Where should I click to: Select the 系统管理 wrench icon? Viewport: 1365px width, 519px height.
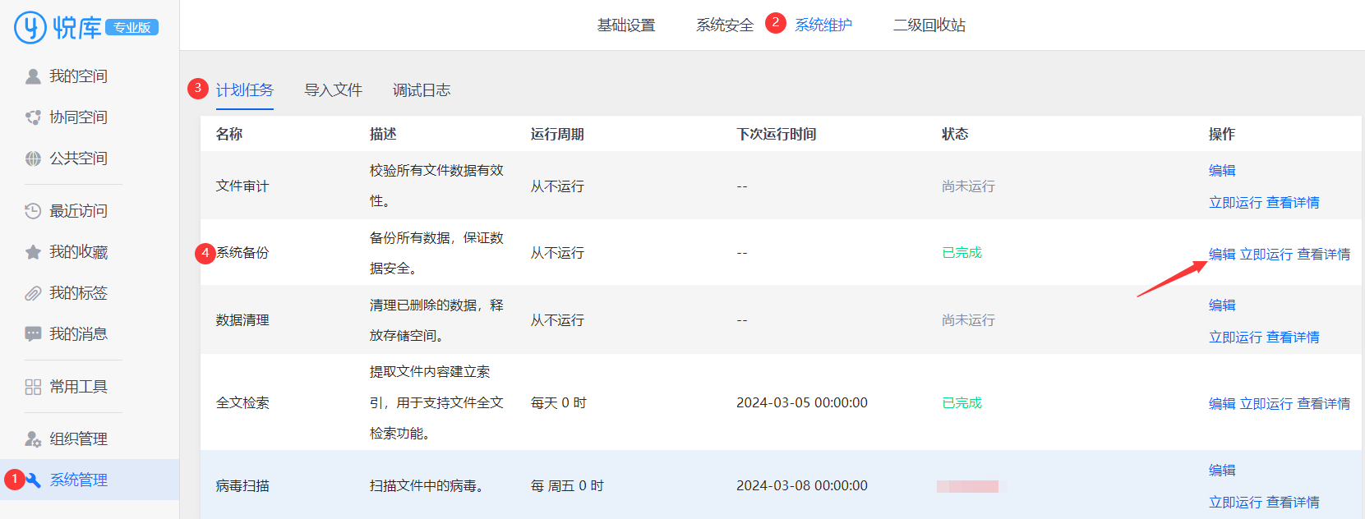click(34, 480)
